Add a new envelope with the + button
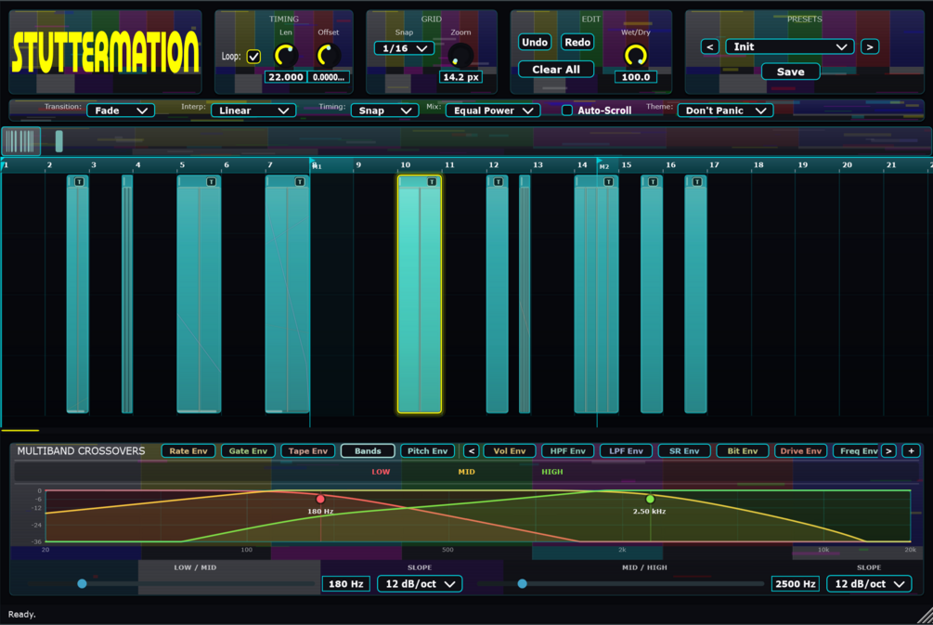Screen dimensions: 933x625 [911, 451]
